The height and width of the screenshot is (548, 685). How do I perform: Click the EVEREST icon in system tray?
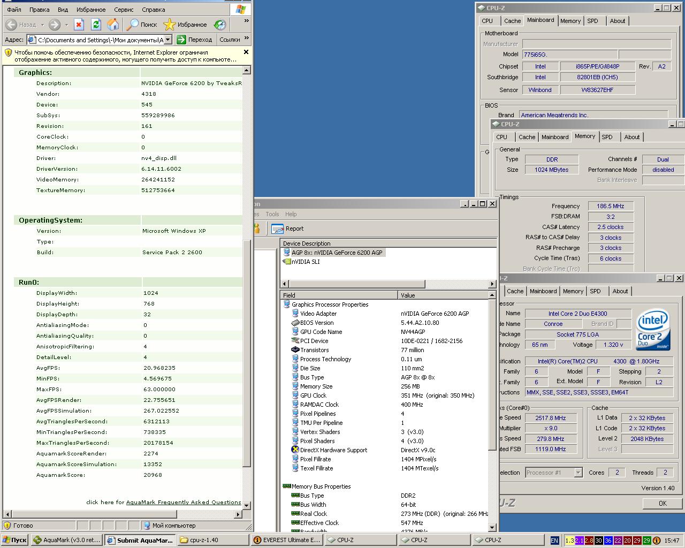click(x=656, y=541)
